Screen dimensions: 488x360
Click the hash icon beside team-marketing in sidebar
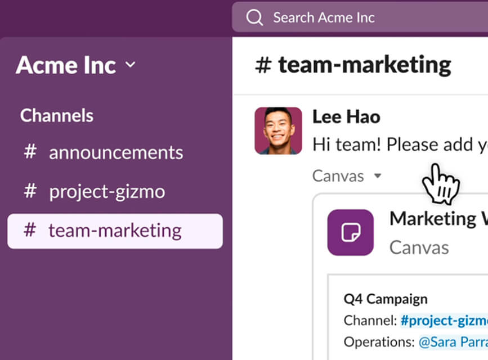(30, 230)
